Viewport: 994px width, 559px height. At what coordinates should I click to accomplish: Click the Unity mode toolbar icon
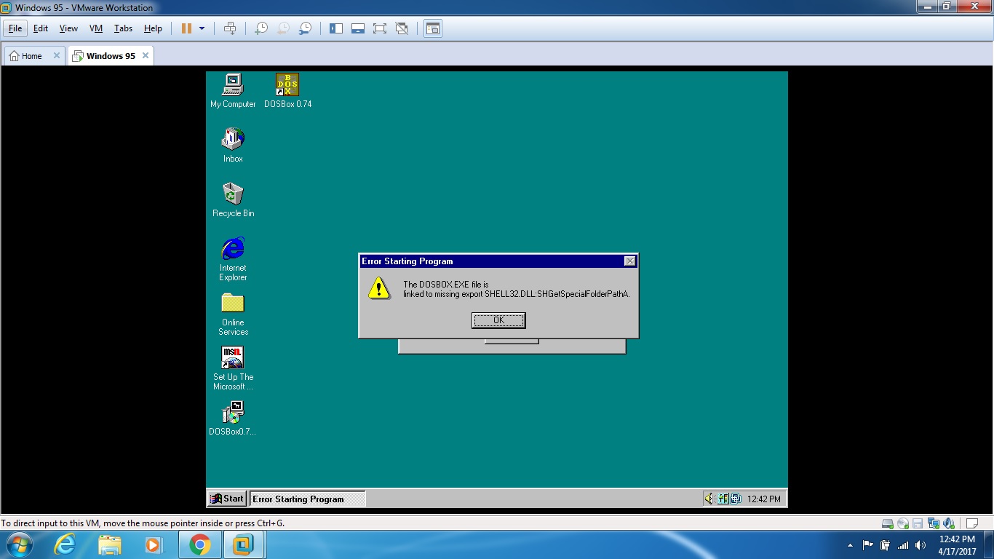[x=402, y=28]
